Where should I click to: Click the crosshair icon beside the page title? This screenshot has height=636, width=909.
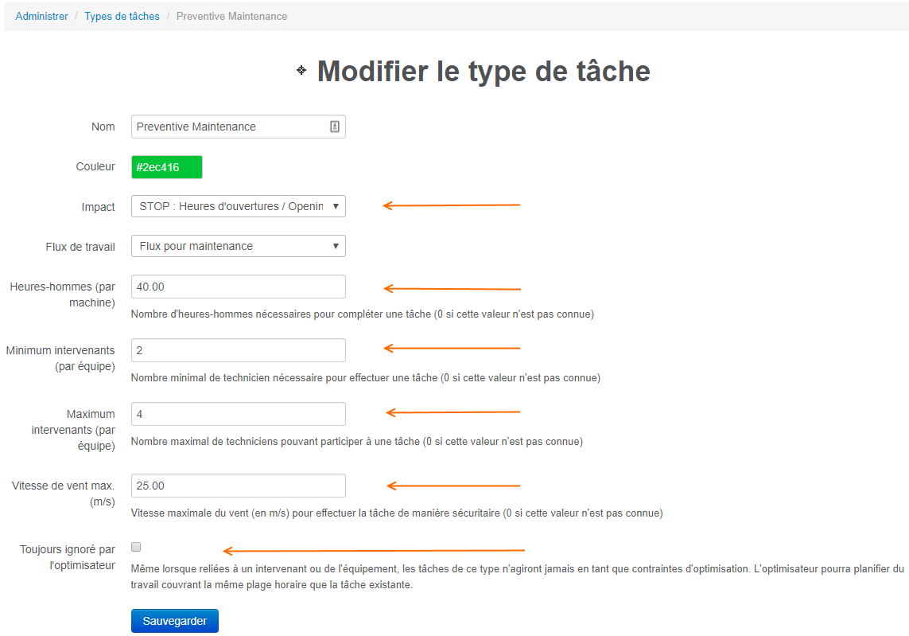301,72
